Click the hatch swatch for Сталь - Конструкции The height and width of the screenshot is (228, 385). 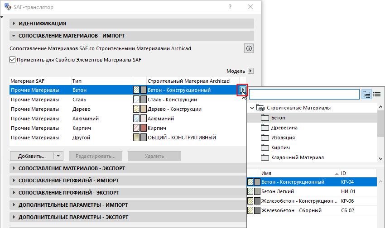(136, 100)
